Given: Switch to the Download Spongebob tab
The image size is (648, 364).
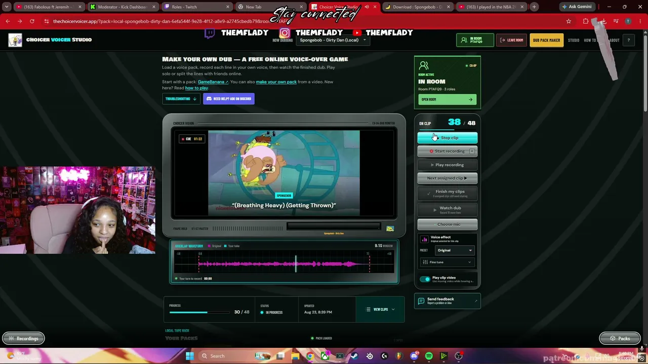Looking at the screenshot, I should pyautogui.click(x=418, y=7).
